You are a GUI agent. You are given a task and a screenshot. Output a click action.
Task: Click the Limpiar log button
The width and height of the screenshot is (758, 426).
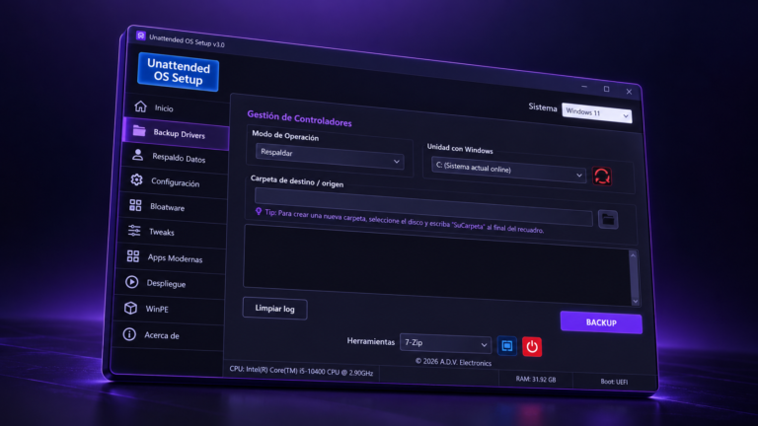point(274,308)
